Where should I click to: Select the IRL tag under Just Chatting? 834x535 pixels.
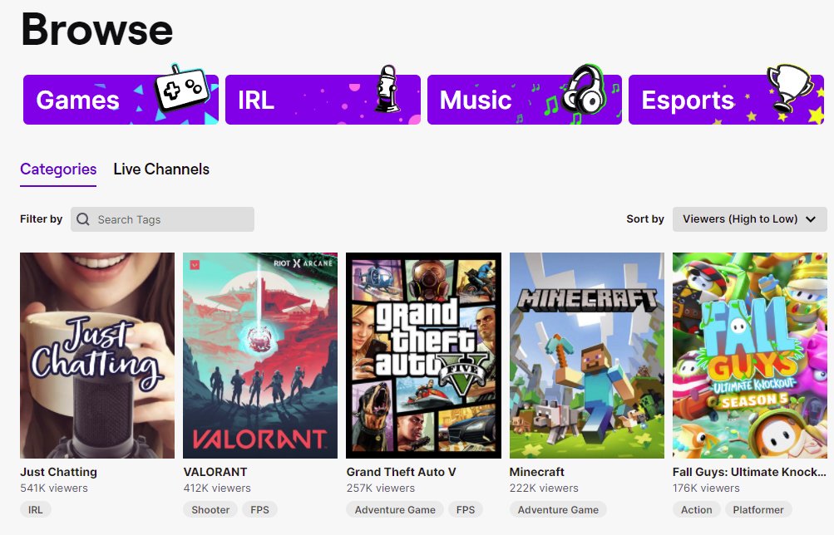click(35, 509)
